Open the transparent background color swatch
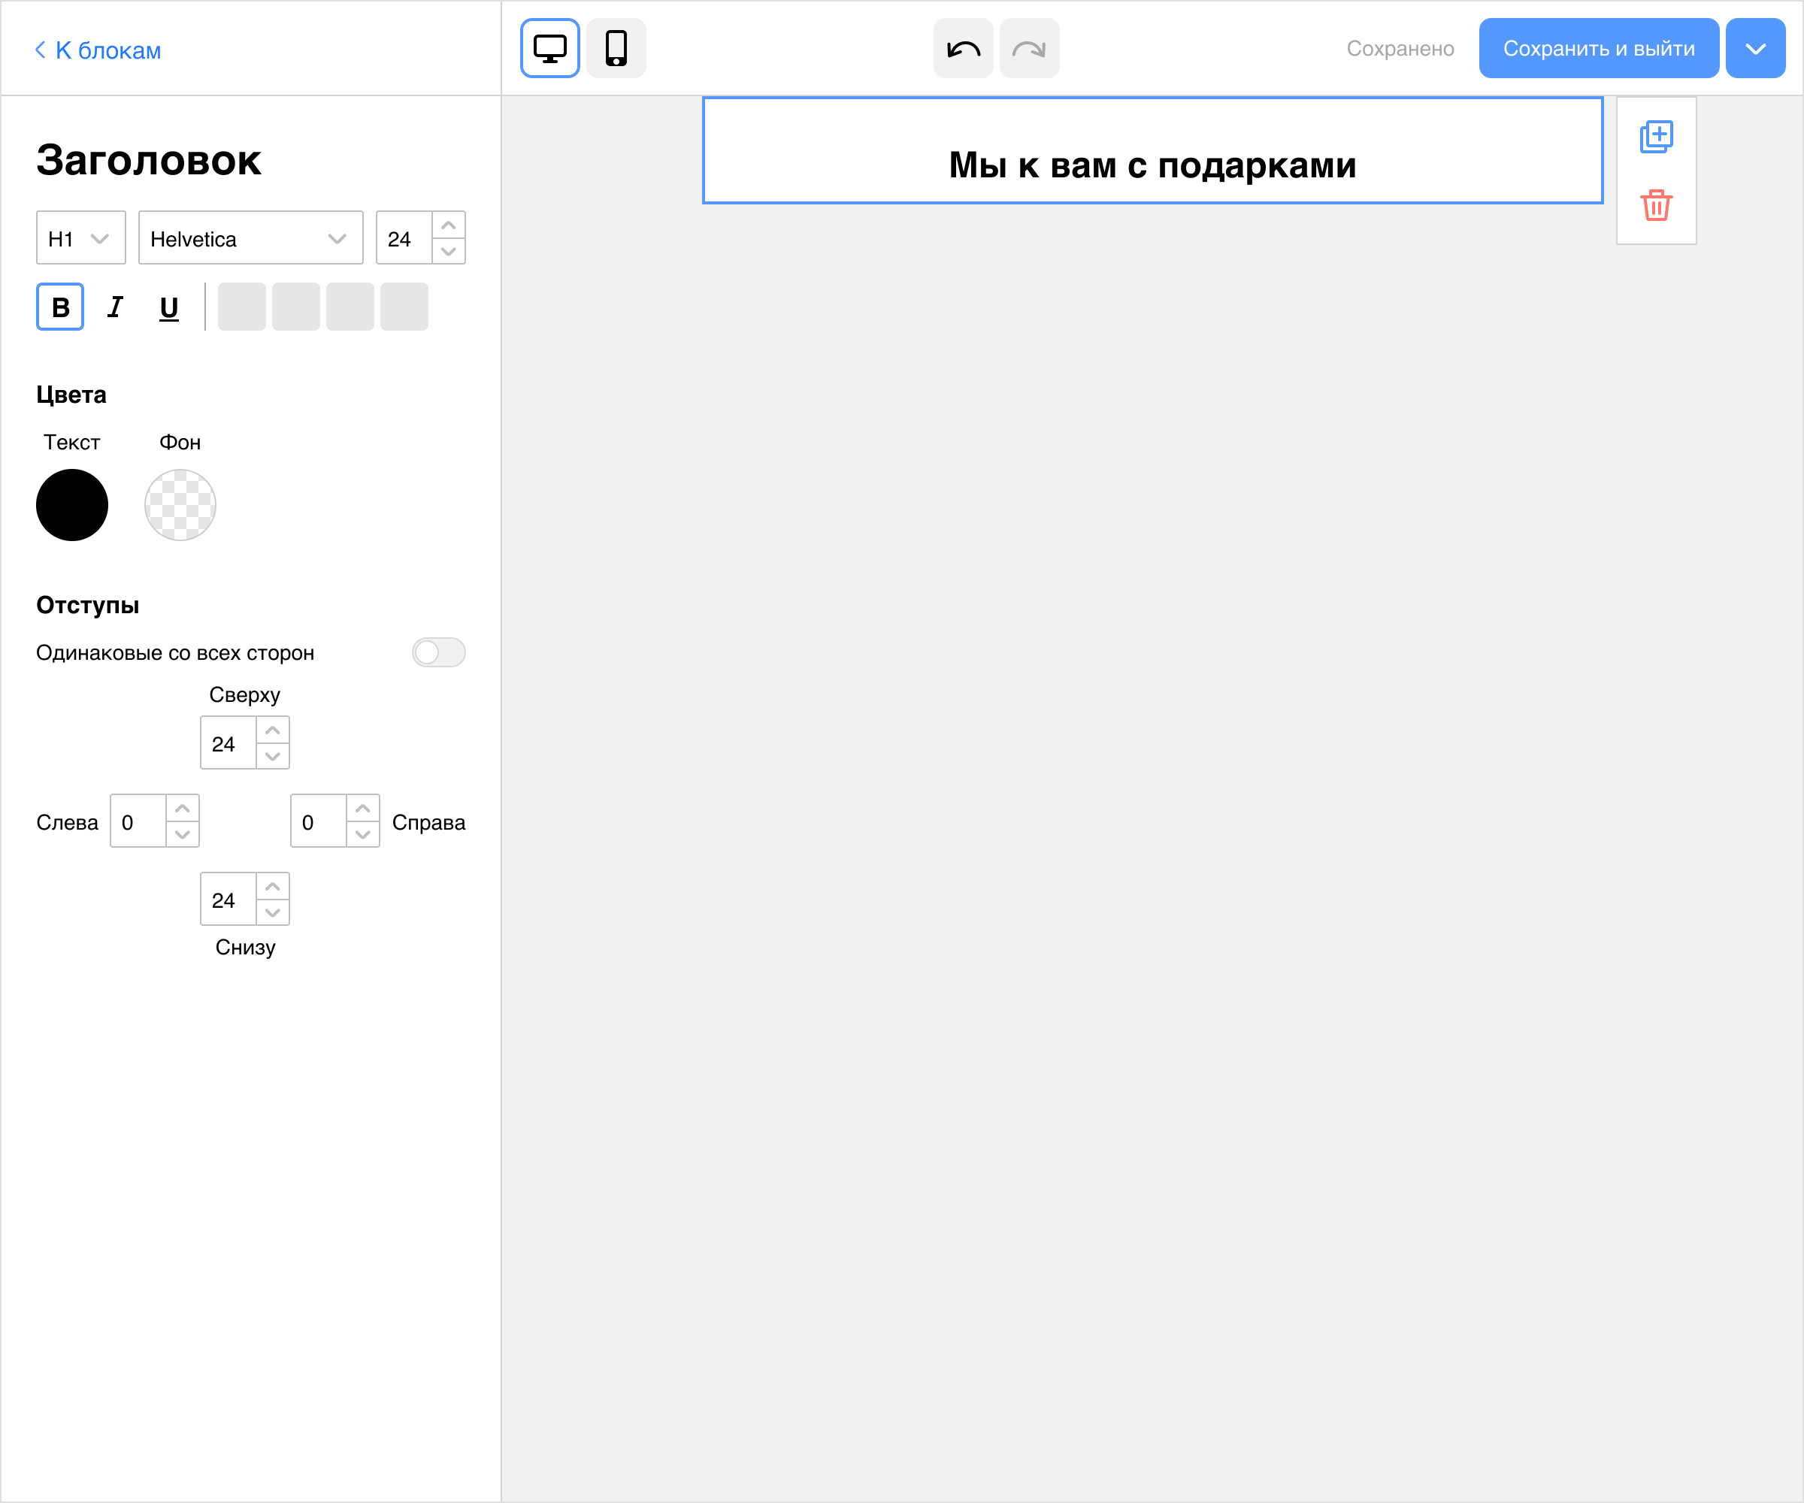Viewport: 1804px width, 1503px height. (x=180, y=505)
